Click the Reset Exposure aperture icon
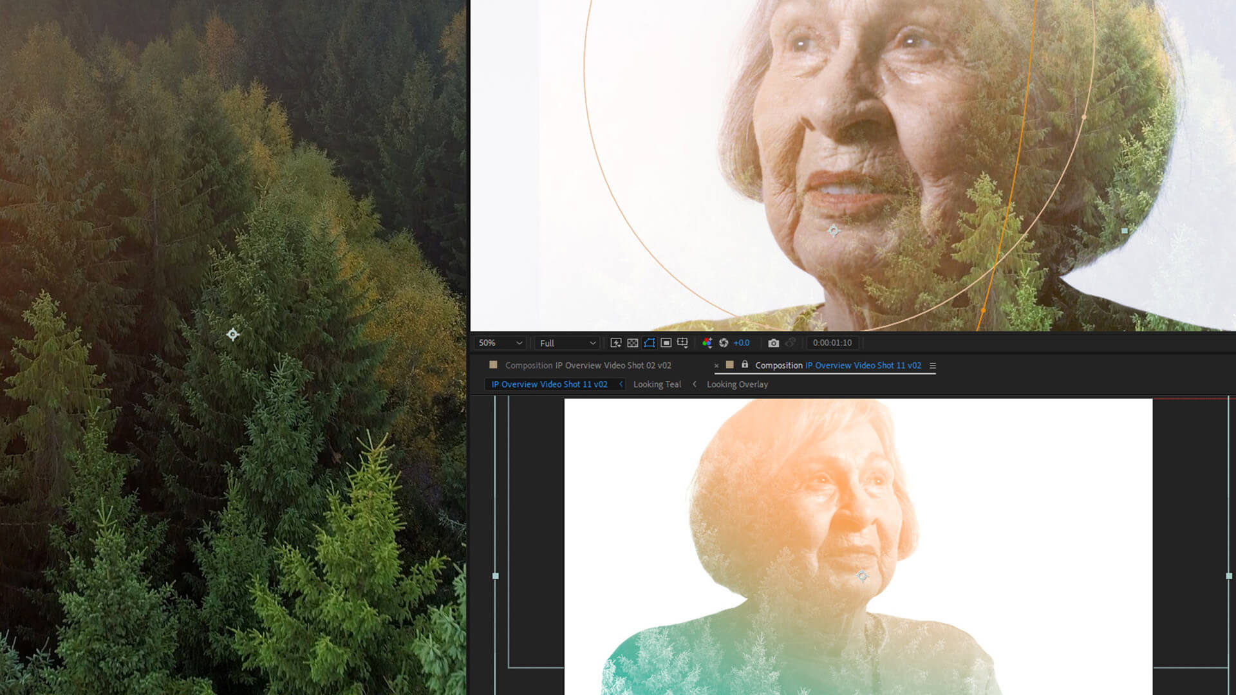Screen dimensions: 1236x695 coord(724,342)
